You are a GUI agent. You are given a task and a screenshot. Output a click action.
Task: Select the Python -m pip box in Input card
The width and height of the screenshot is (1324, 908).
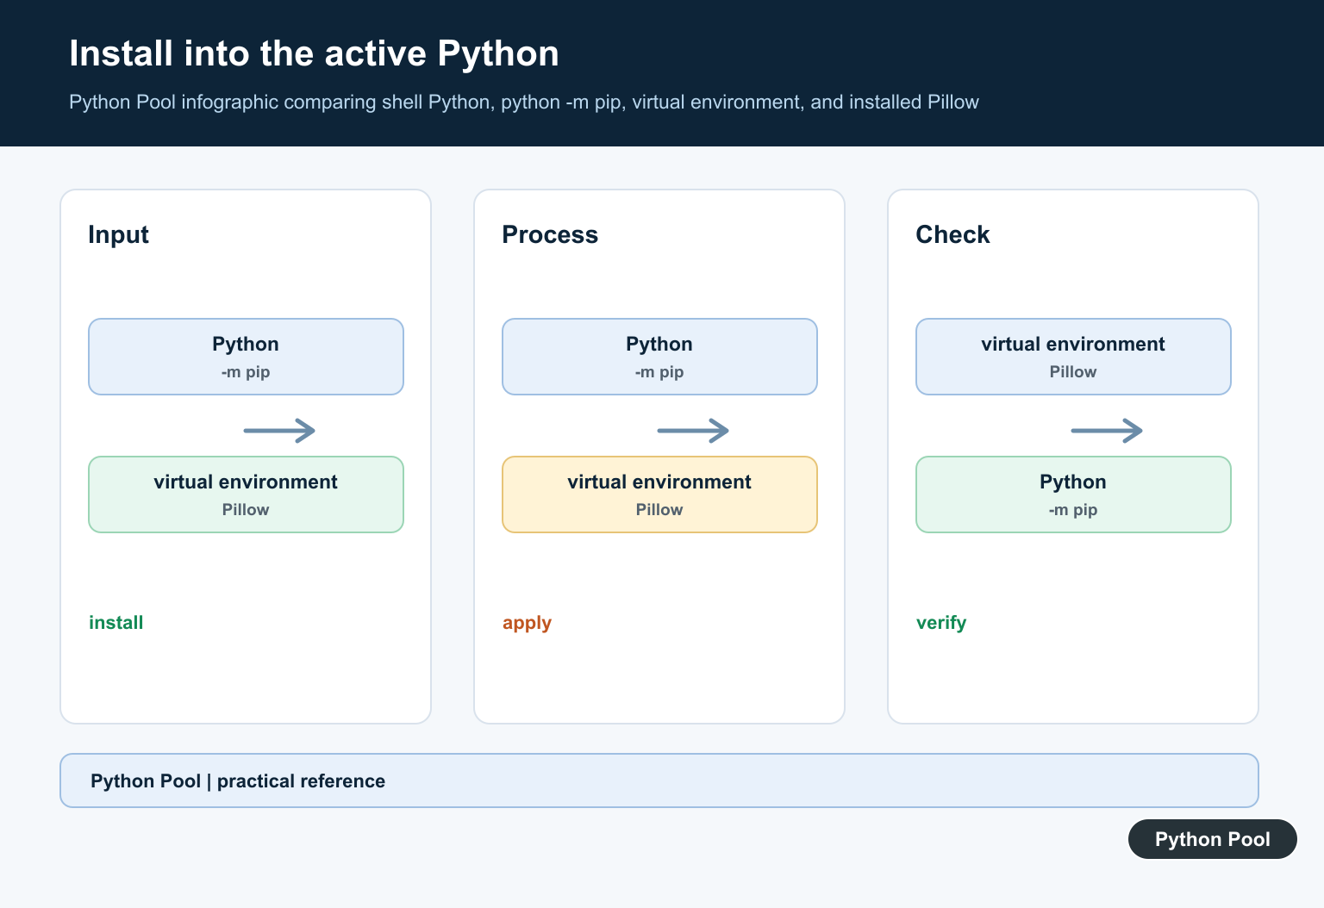coord(246,357)
